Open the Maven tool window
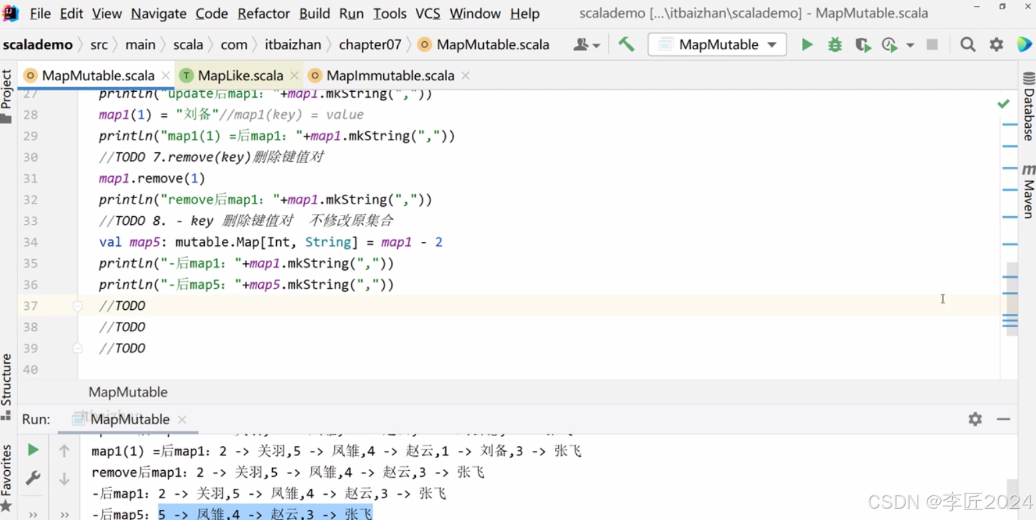The width and height of the screenshot is (1036, 520). tap(1029, 192)
